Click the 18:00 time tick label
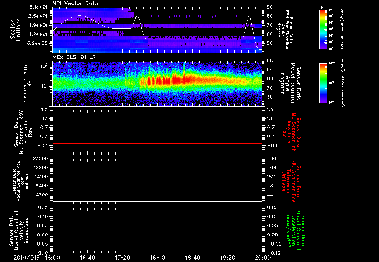The image size is (379, 262). pos(158,258)
